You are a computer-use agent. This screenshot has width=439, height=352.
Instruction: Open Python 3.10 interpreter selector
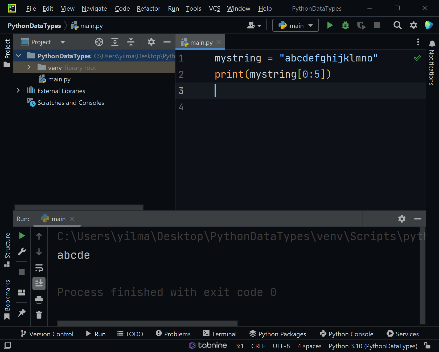tap(373, 346)
